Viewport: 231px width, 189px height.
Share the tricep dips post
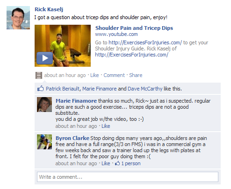[x=136, y=75]
